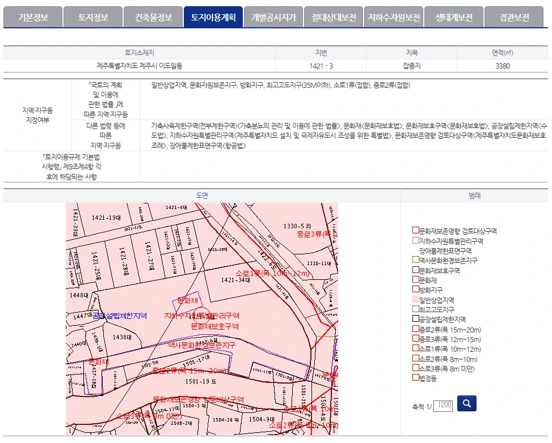This screenshot has height=443, width=552.
Task: Toggle the 공장설립제한지역 legend checkbox
Action: coord(415,318)
